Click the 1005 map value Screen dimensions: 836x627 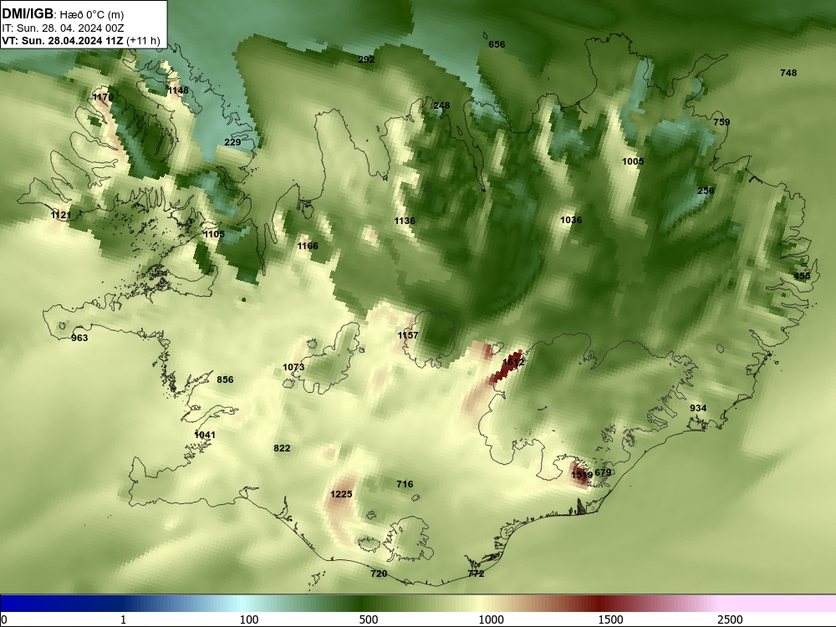tap(633, 161)
